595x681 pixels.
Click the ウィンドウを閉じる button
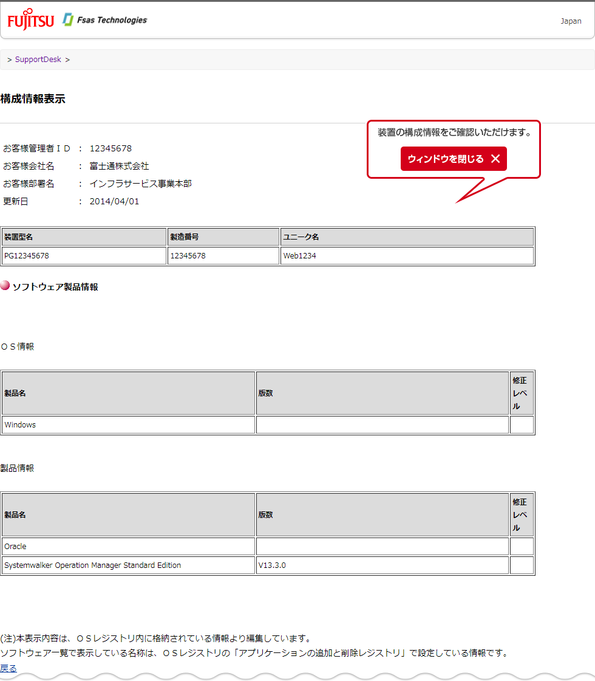[x=454, y=159]
